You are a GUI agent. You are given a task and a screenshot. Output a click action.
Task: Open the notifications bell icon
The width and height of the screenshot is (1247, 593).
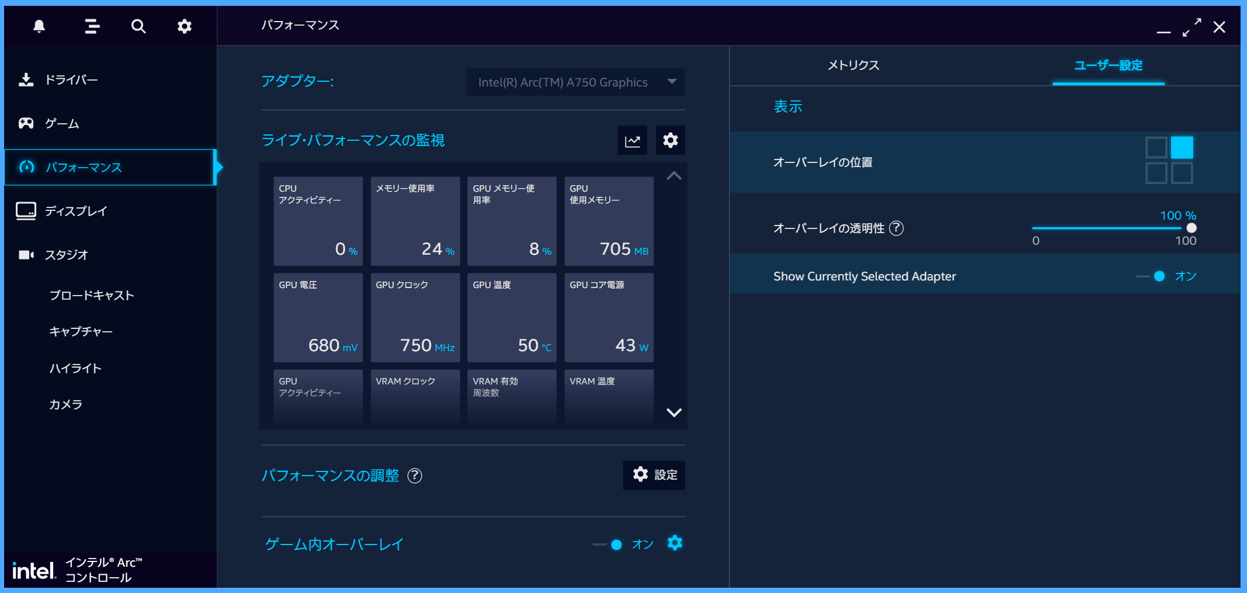[x=39, y=26]
